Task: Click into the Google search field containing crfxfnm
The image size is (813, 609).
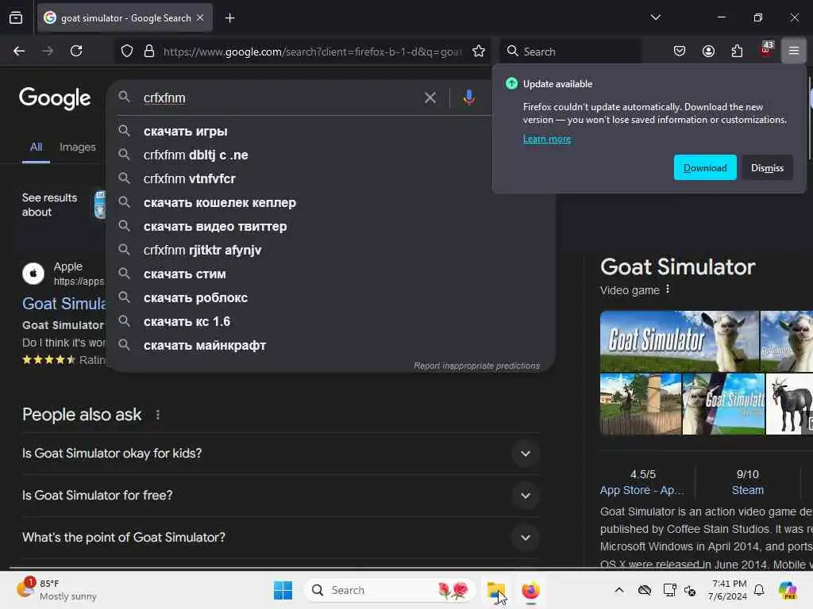Action: (x=280, y=98)
